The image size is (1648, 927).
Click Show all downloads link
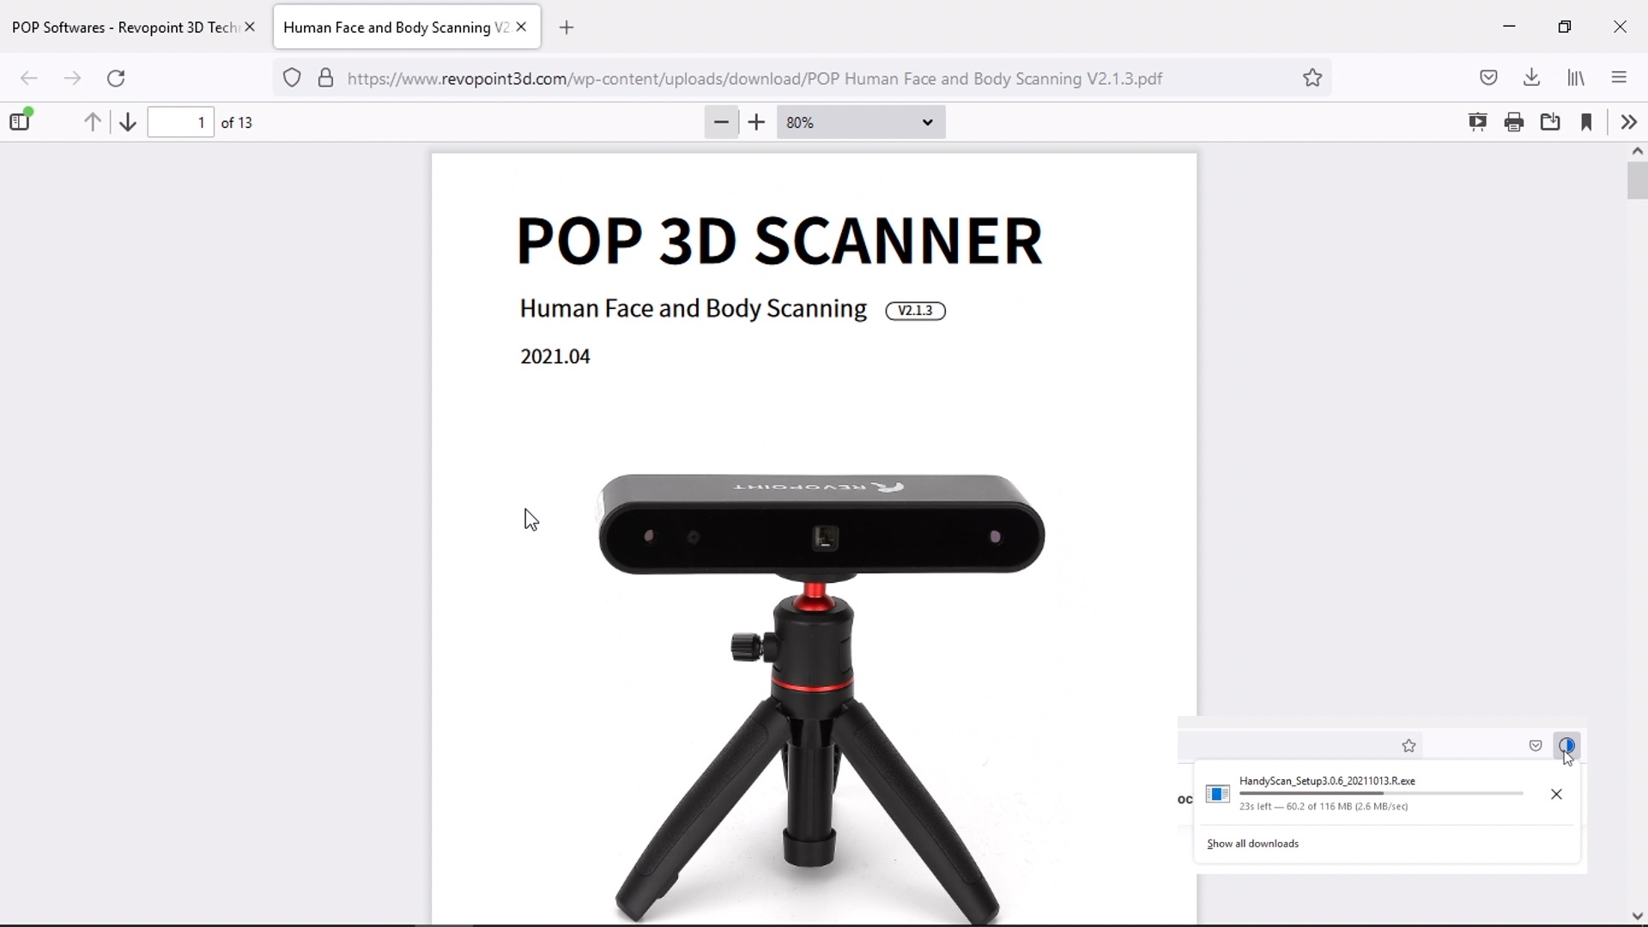1252,844
